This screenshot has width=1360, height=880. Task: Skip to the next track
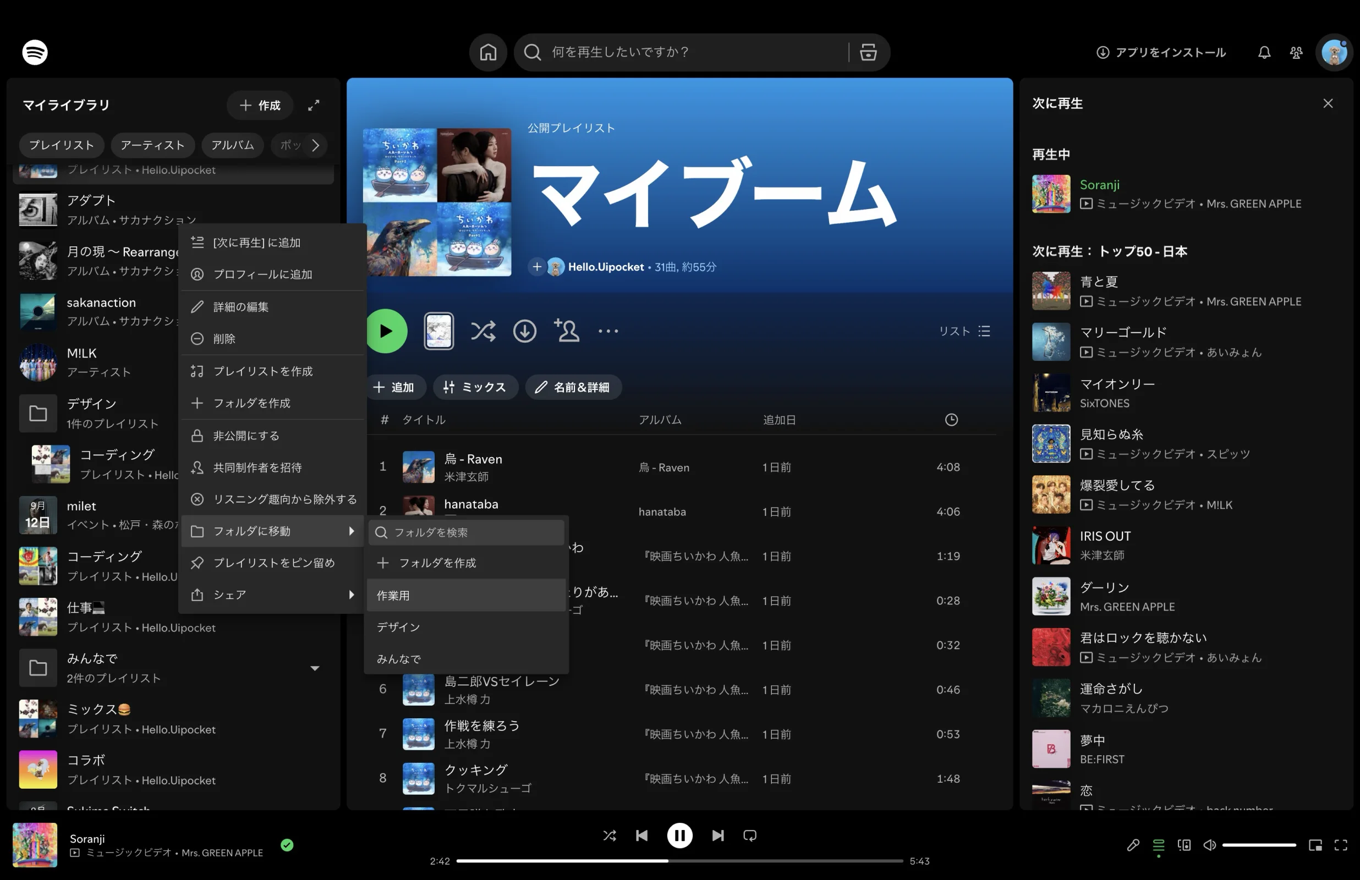pos(718,835)
